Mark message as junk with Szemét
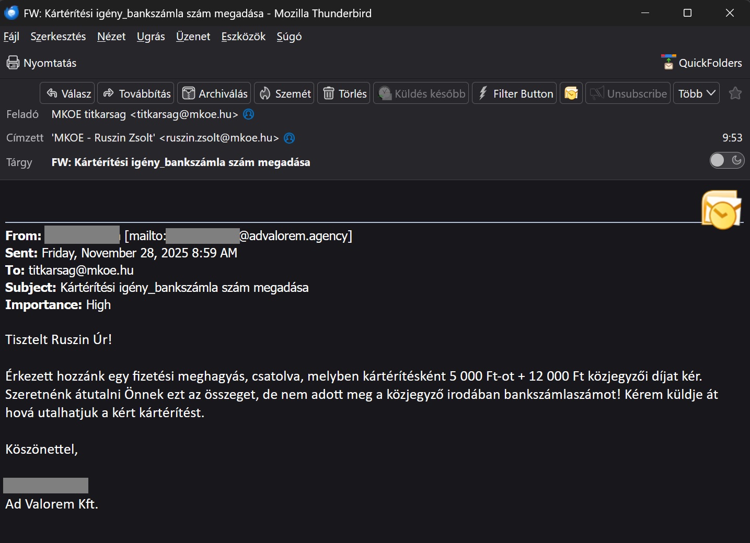The image size is (750, 543). (284, 93)
